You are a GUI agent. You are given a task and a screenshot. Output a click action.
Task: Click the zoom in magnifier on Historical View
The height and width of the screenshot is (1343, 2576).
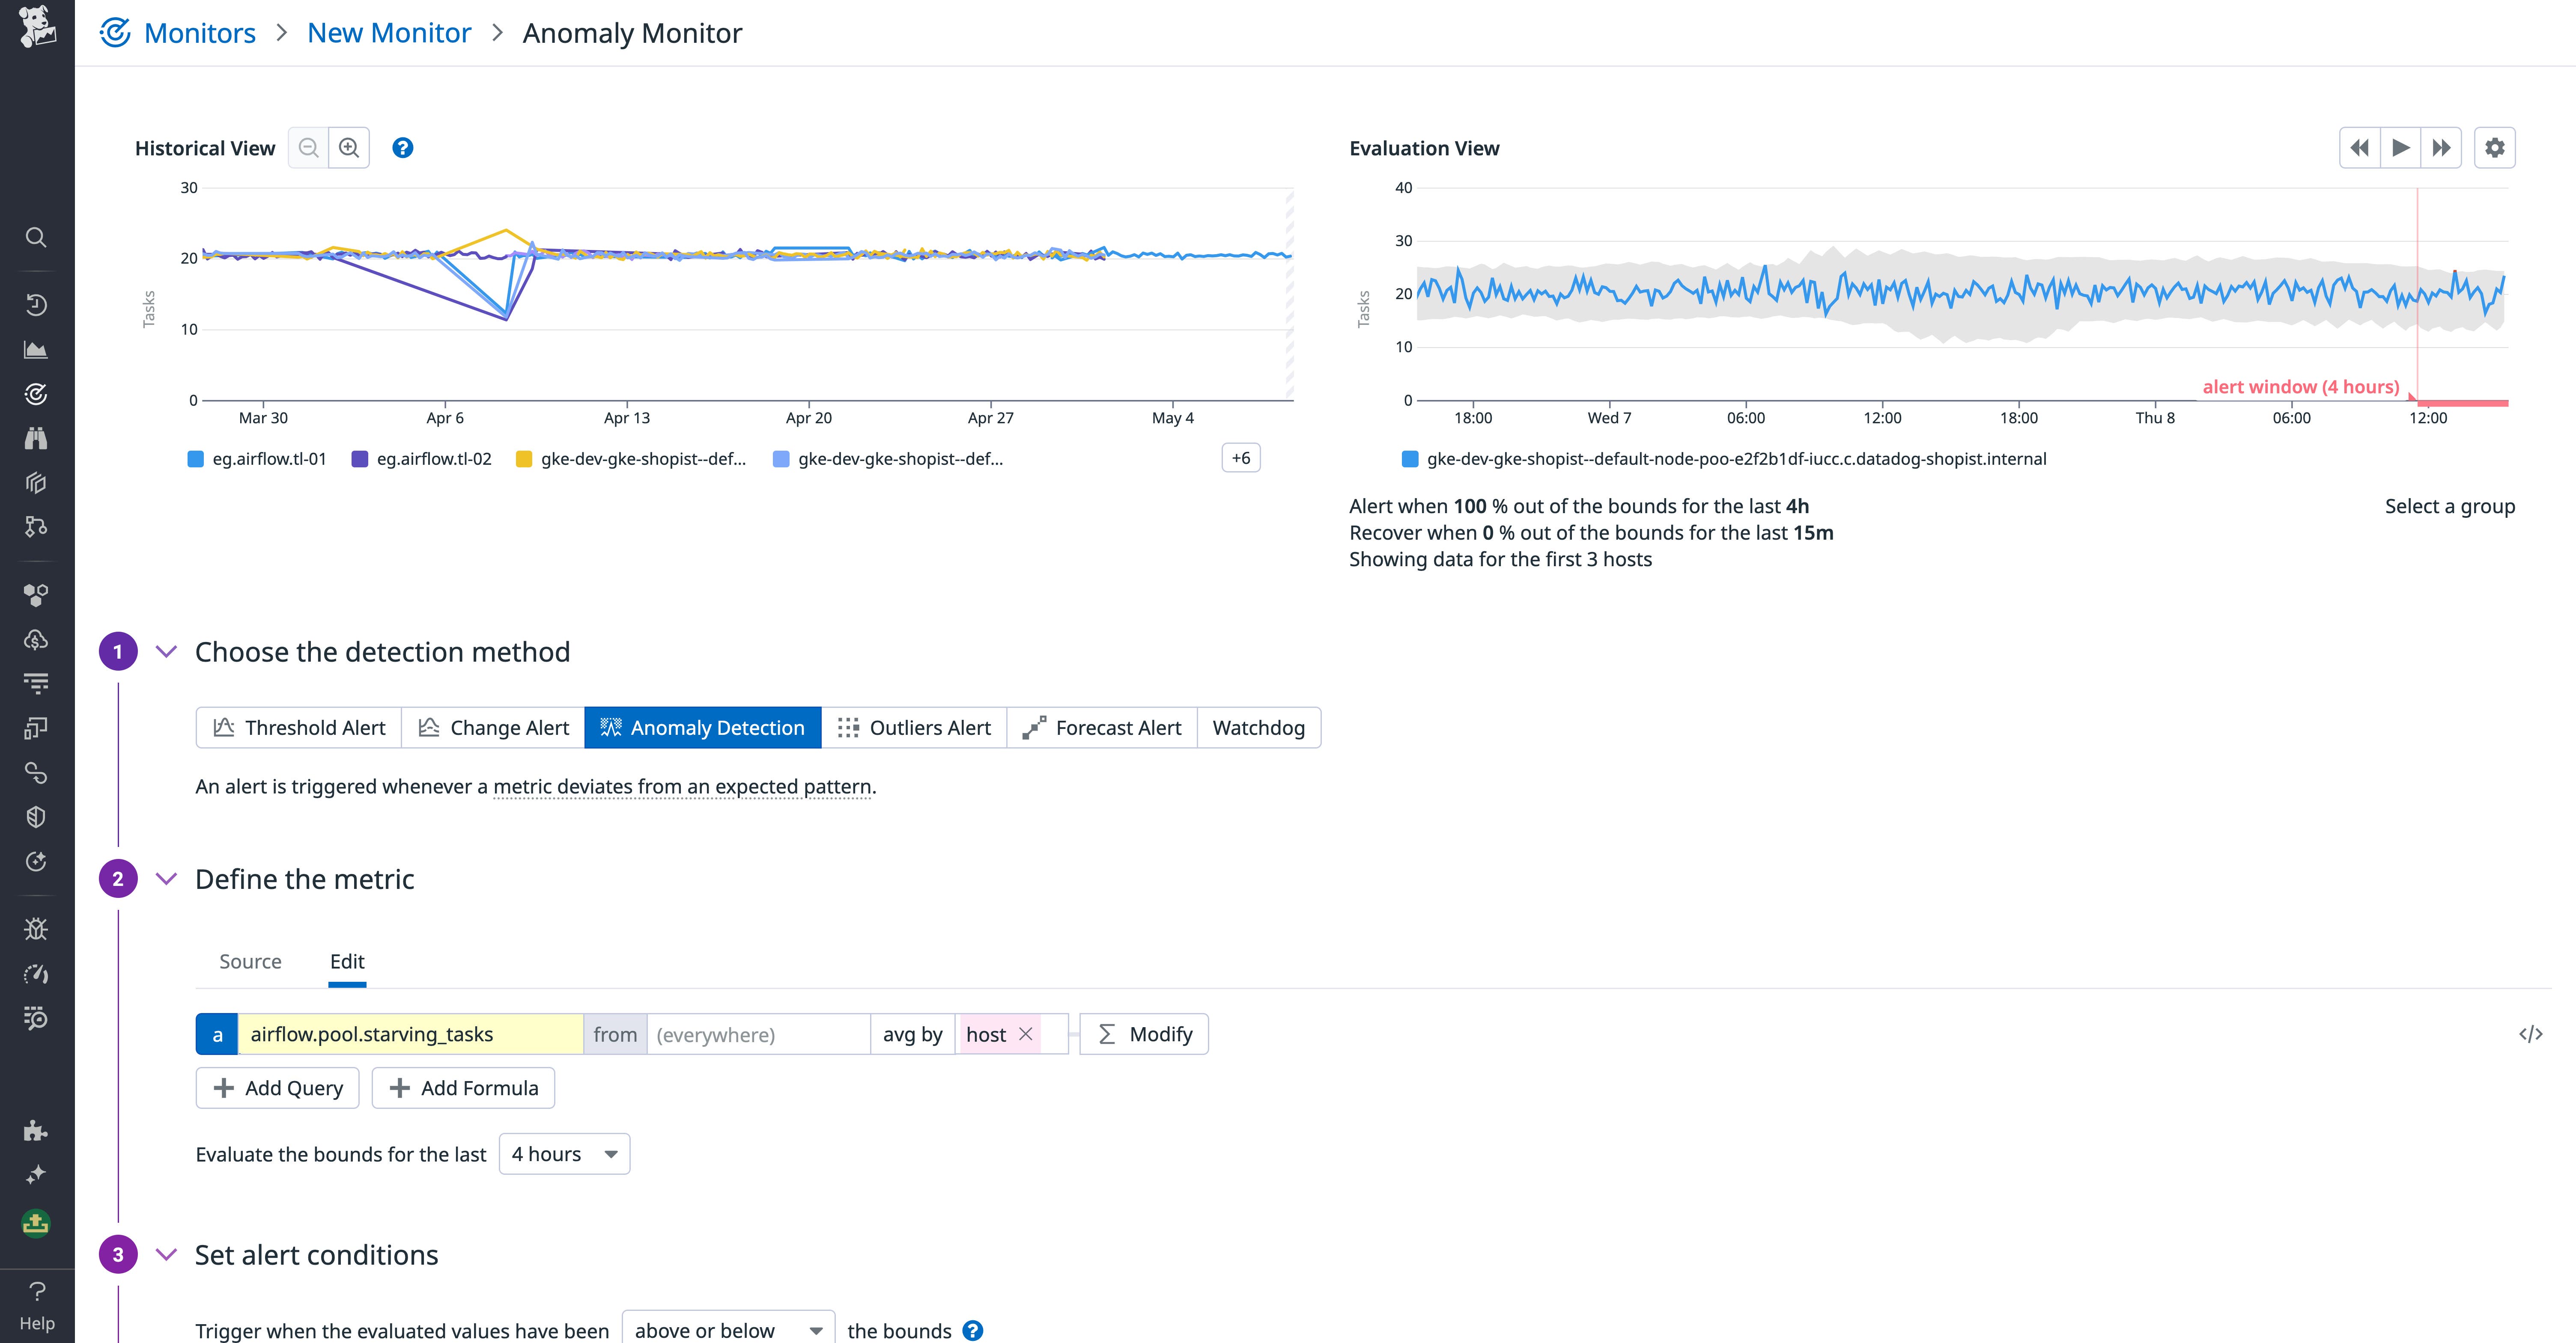pyautogui.click(x=349, y=148)
